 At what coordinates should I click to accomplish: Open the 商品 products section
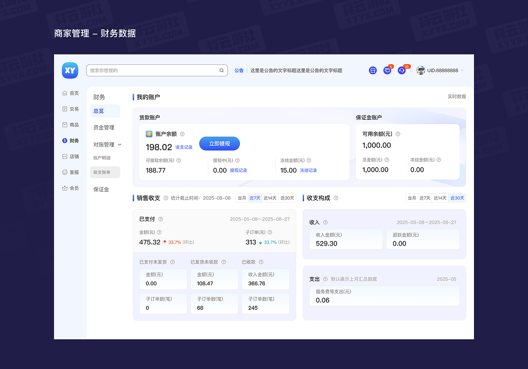pos(70,124)
